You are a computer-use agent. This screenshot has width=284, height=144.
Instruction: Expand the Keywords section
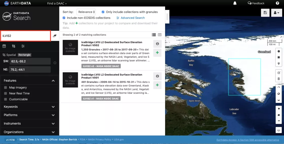pyautogui.click(x=53, y=107)
